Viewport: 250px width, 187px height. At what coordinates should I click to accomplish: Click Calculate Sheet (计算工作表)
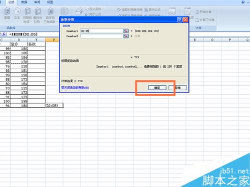click(204, 20)
